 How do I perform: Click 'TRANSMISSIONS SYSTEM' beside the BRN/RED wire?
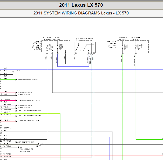pyautogui.click(x=29, y=121)
